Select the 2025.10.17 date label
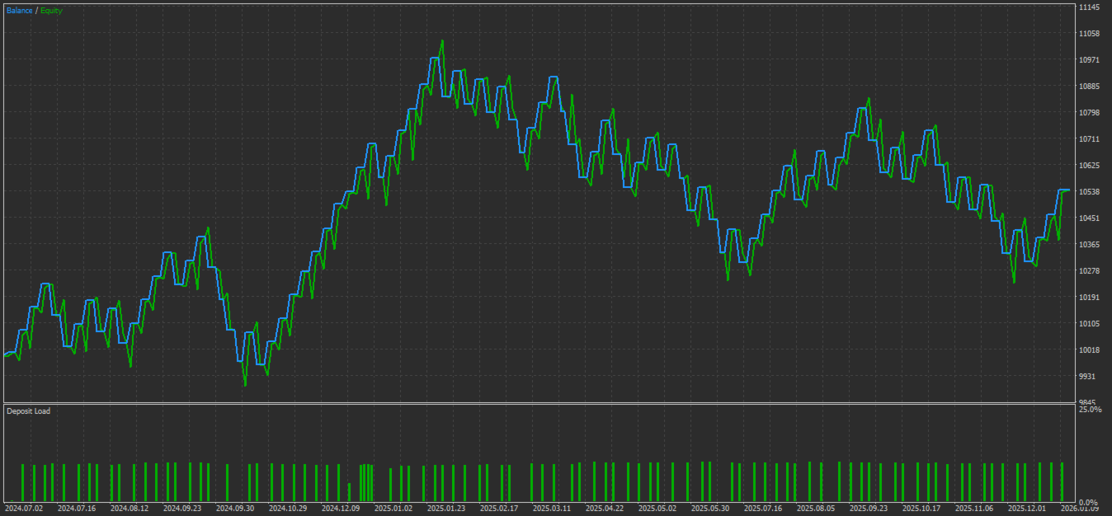Image resolution: width=1112 pixels, height=516 pixels. (921, 509)
